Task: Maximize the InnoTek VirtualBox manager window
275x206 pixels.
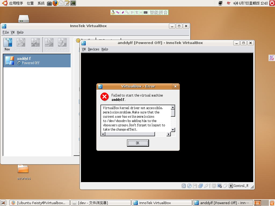Action: (x=179, y=26)
